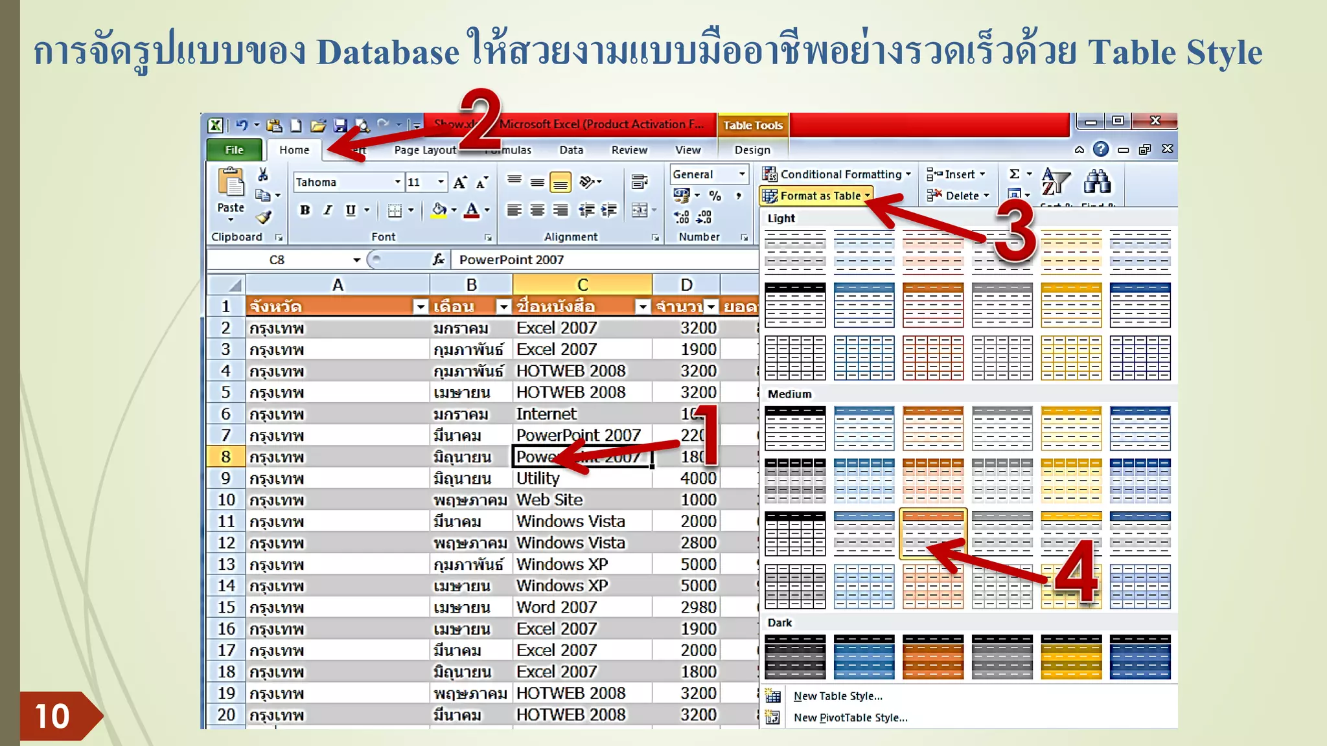Click the AutoSum sigma icon
The width and height of the screenshot is (1327, 746).
pos(1015,174)
